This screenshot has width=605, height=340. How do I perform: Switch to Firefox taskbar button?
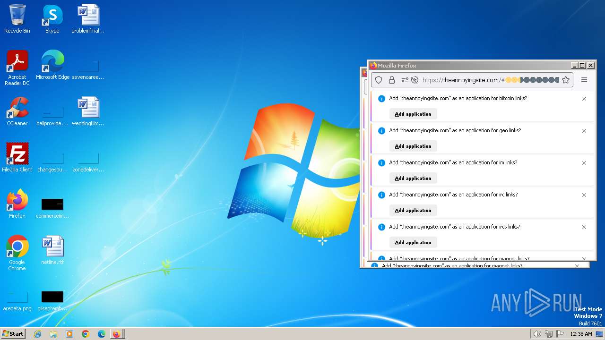coord(117,334)
